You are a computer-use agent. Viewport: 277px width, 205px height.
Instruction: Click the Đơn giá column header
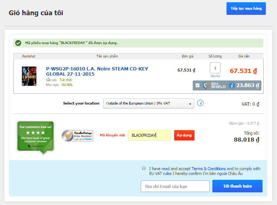(188, 56)
